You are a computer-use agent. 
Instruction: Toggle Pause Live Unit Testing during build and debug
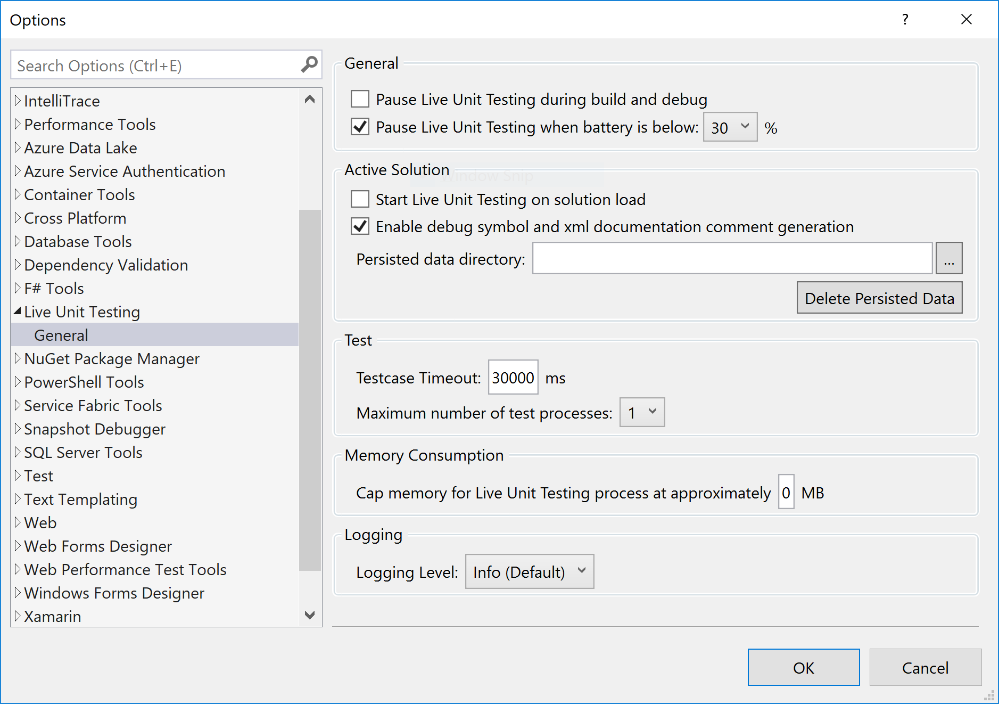[x=360, y=99]
